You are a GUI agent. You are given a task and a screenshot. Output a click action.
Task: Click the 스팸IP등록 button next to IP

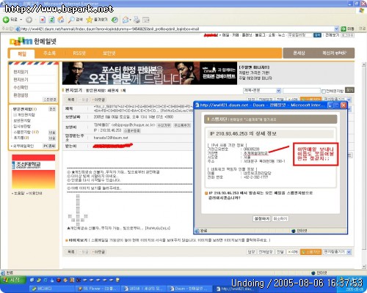[132, 130]
